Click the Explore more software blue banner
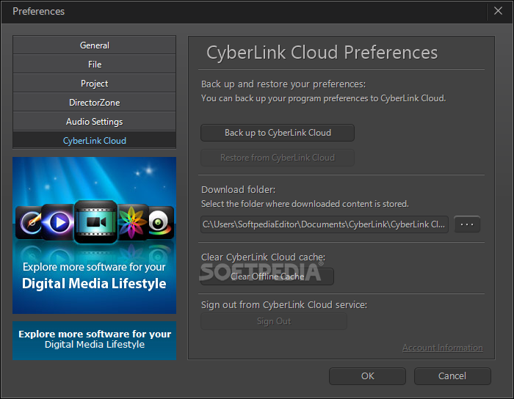Screen dimensions: 514x399 tap(95, 340)
